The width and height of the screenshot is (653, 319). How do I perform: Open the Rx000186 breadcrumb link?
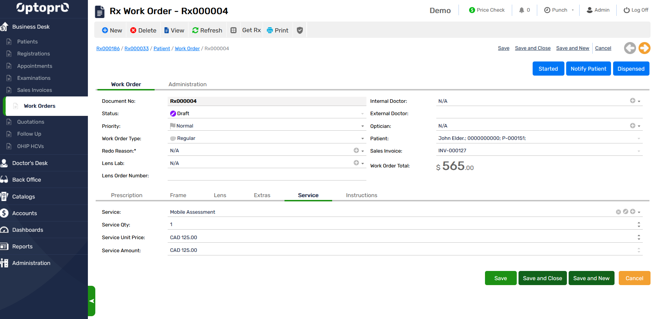[108, 48]
